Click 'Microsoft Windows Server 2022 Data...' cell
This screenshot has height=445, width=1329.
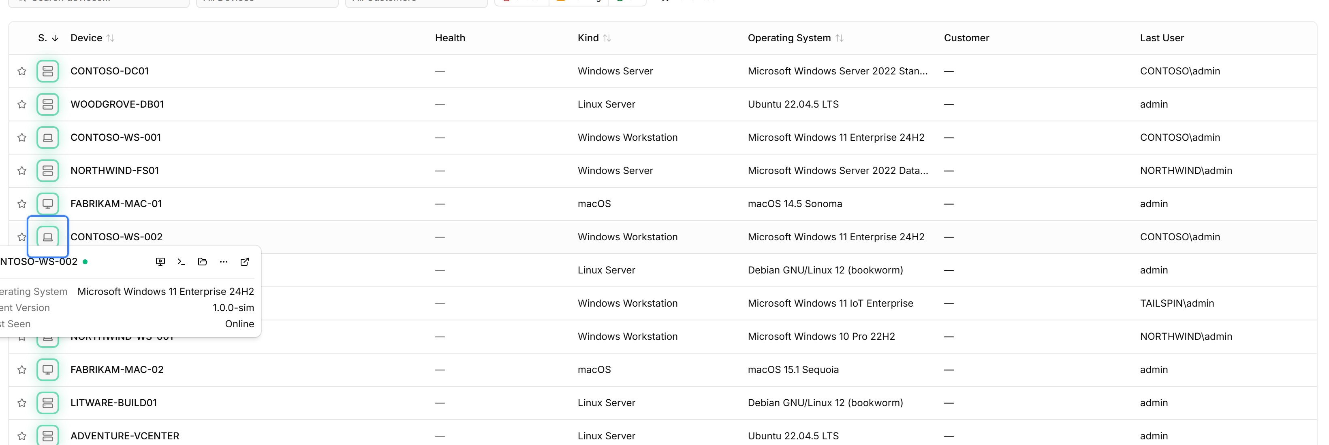click(838, 170)
